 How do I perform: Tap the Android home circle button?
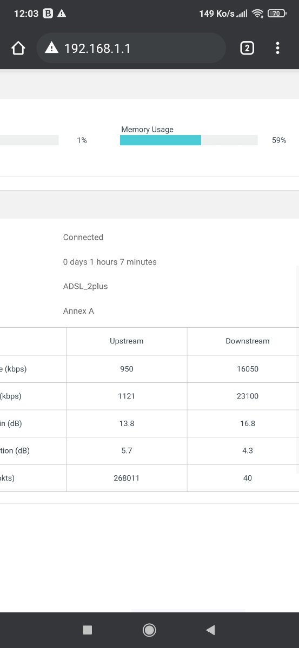coord(149,630)
